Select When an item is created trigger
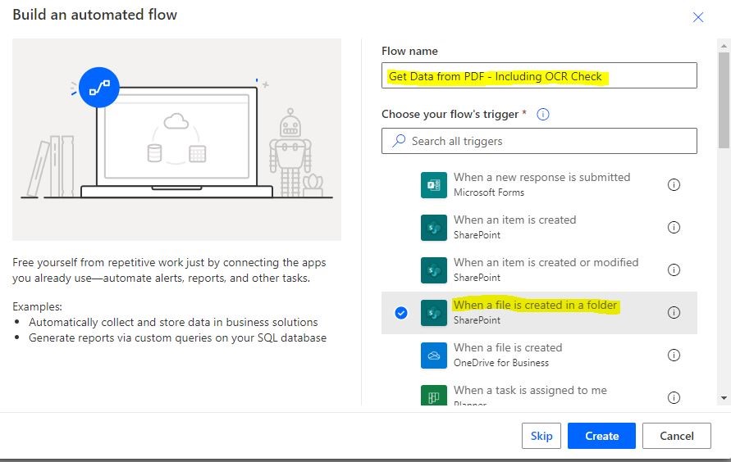This screenshot has height=462, width=731. pyautogui.click(x=539, y=228)
